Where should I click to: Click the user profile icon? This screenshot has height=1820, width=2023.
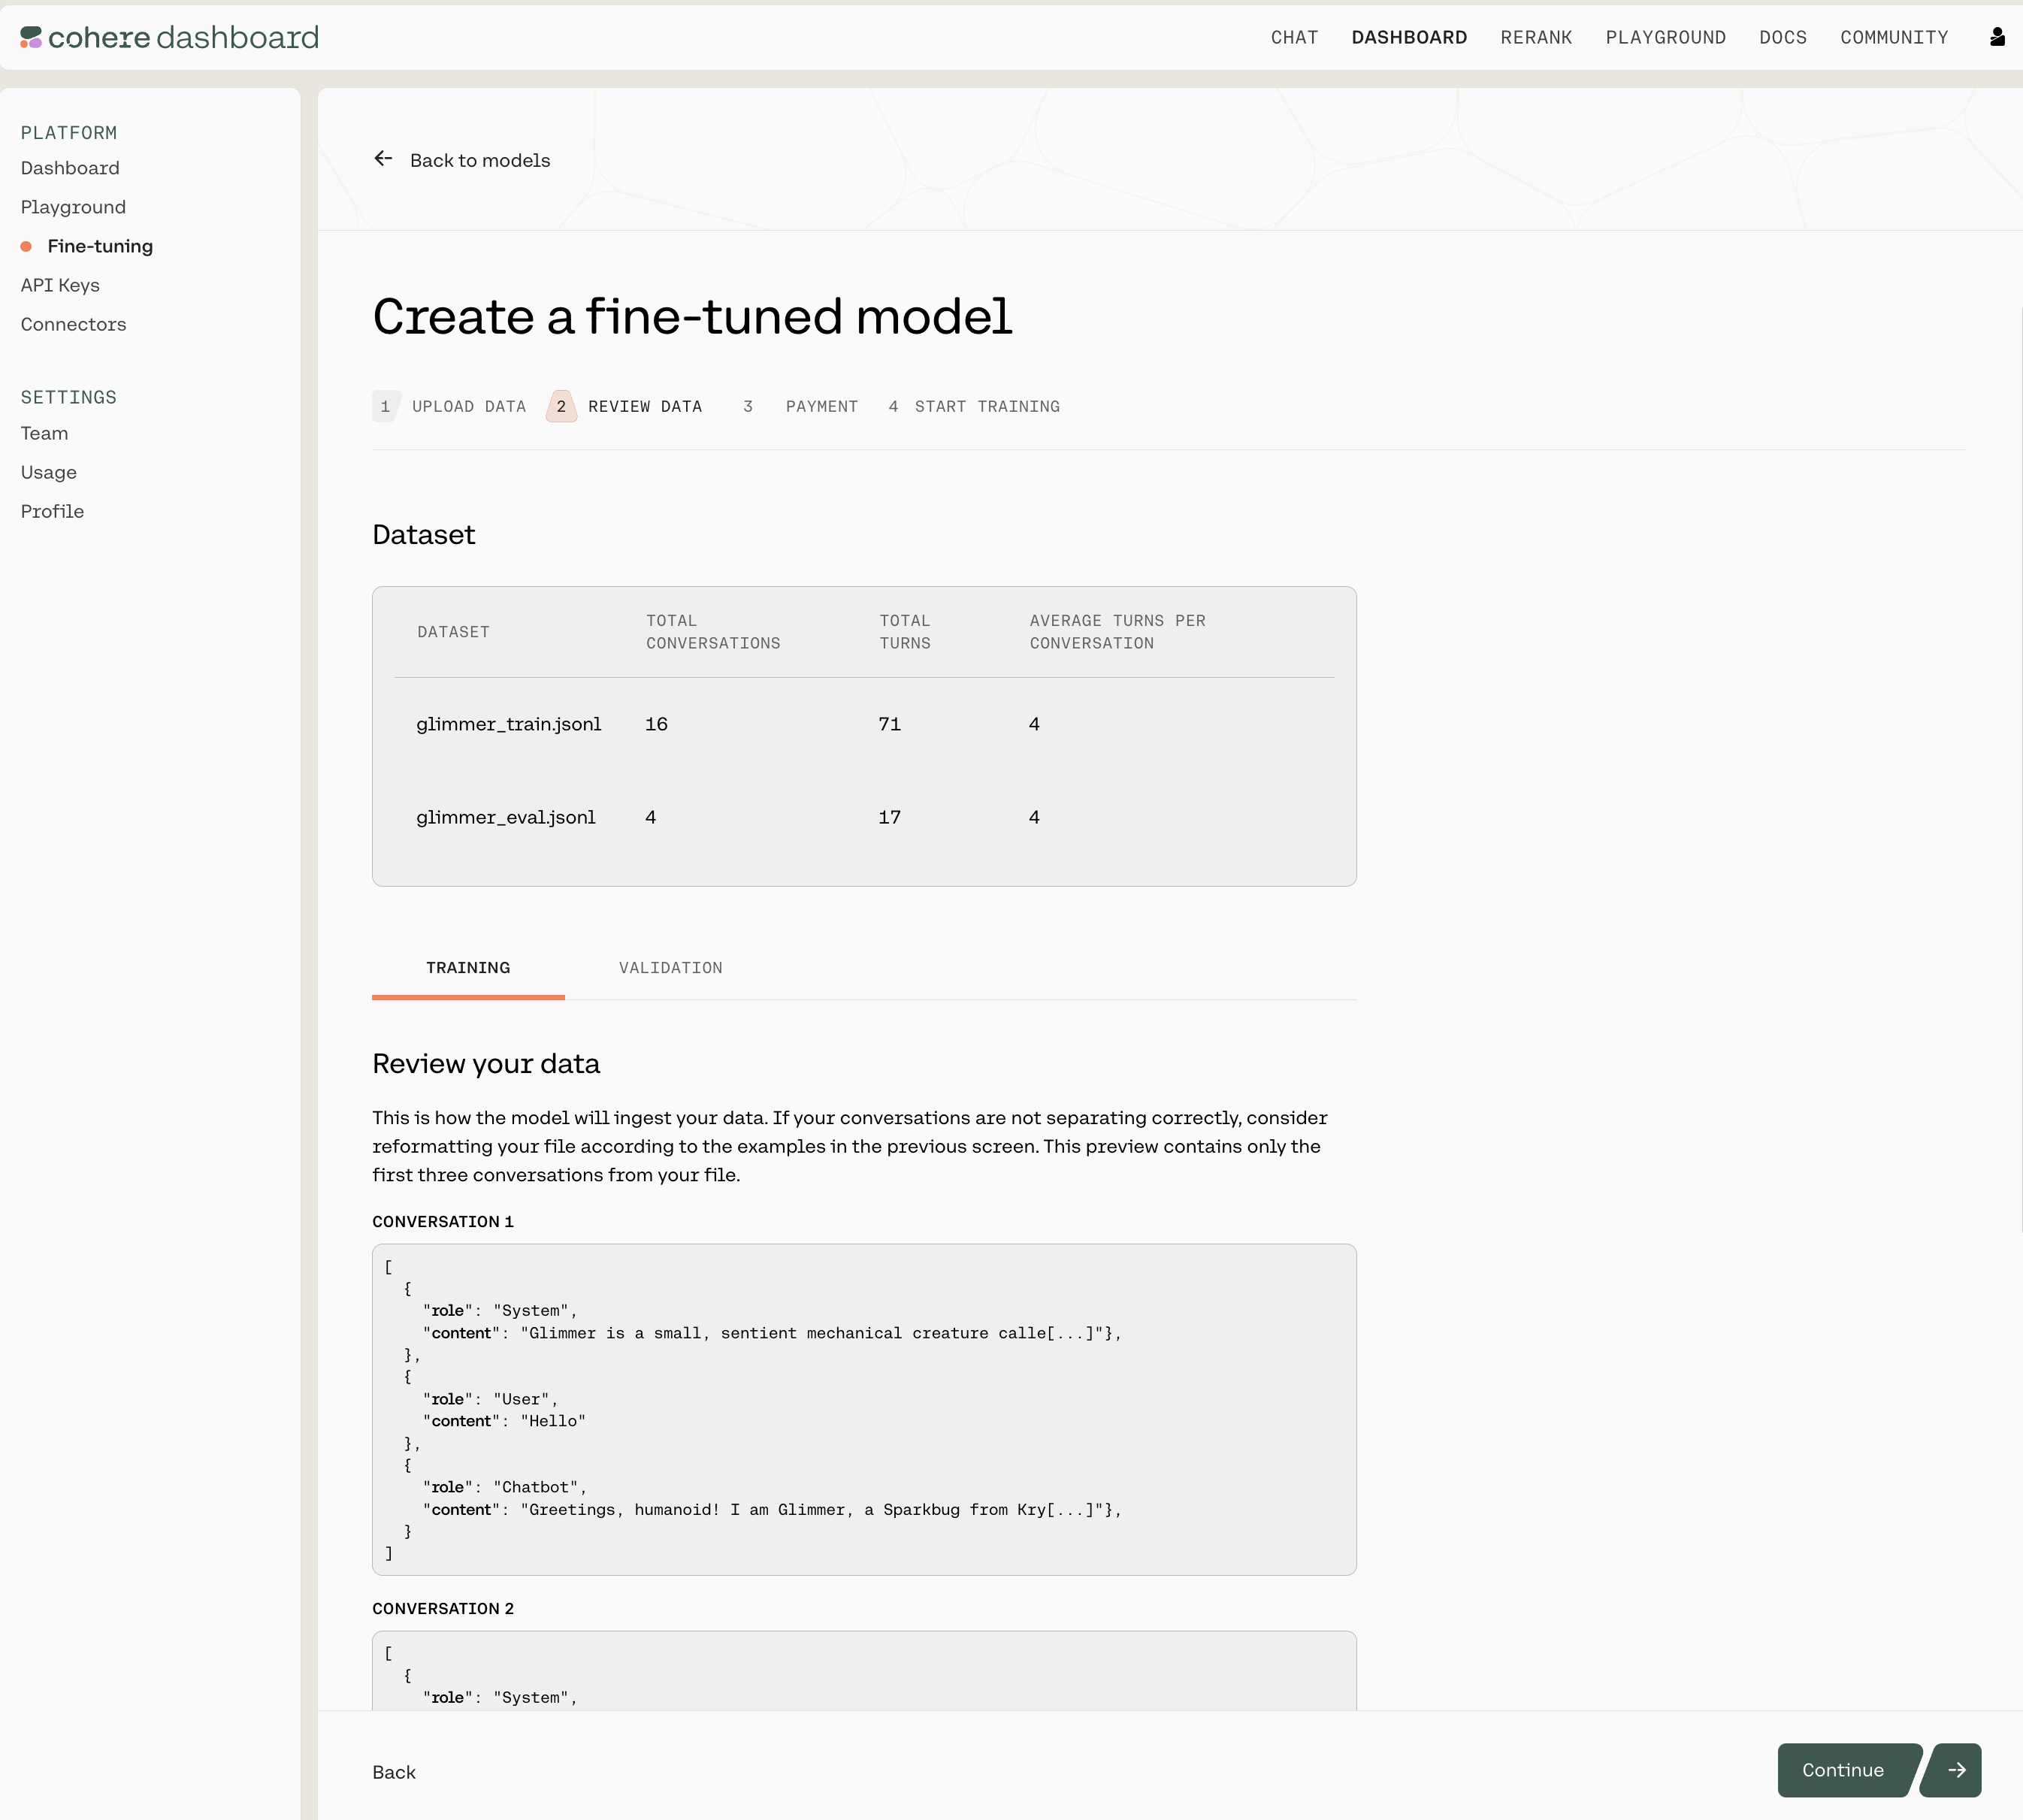(x=1997, y=37)
